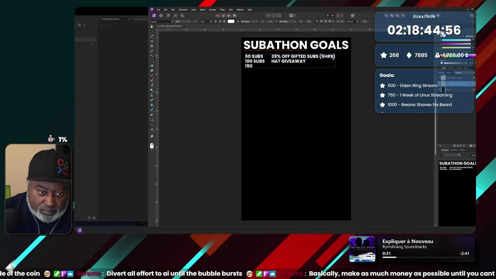Open the Filters menu
The width and height of the screenshot is (496, 279).
222,10
